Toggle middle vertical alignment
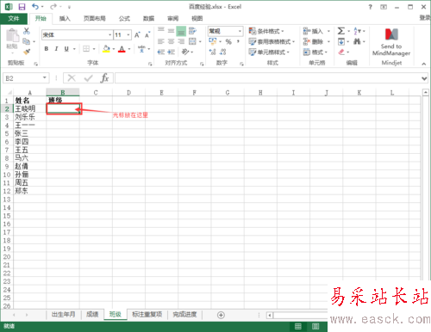The width and height of the screenshot is (431, 332). [x=171, y=31]
